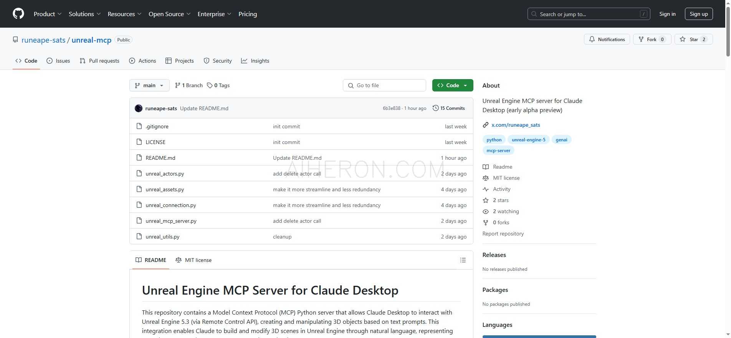This screenshot has width=731, height=338.
Task: Switch to the Security tab
Action: click(218, 61)
